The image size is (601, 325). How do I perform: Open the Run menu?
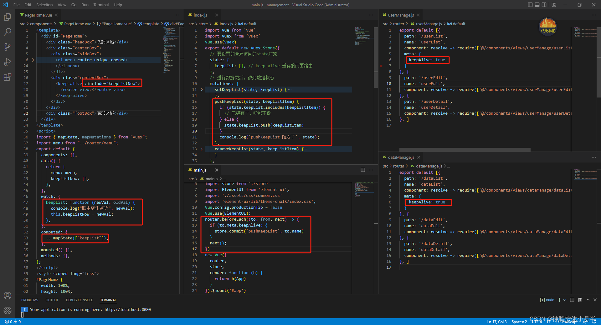click(85, 5)
